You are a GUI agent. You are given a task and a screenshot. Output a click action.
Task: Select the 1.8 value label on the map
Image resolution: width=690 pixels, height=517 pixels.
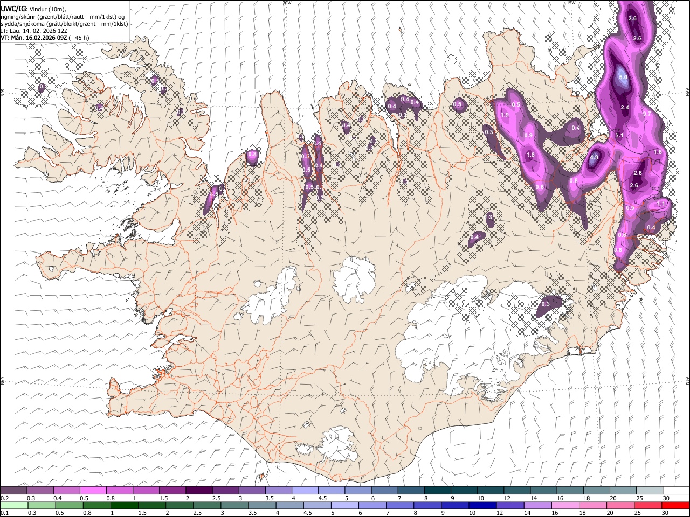tap(530, 155)
